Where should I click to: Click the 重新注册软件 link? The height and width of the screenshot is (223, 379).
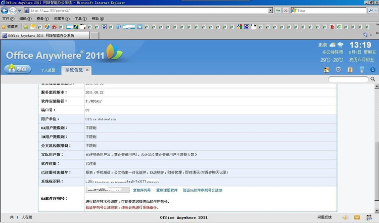click(167, 190)
